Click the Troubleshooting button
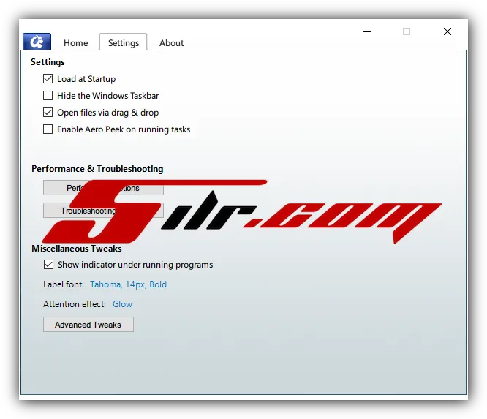This screenshot has height=419, width=487. tap(103, 211)
